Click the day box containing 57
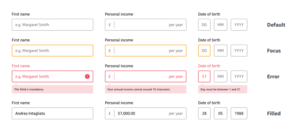 coord(204,76)
